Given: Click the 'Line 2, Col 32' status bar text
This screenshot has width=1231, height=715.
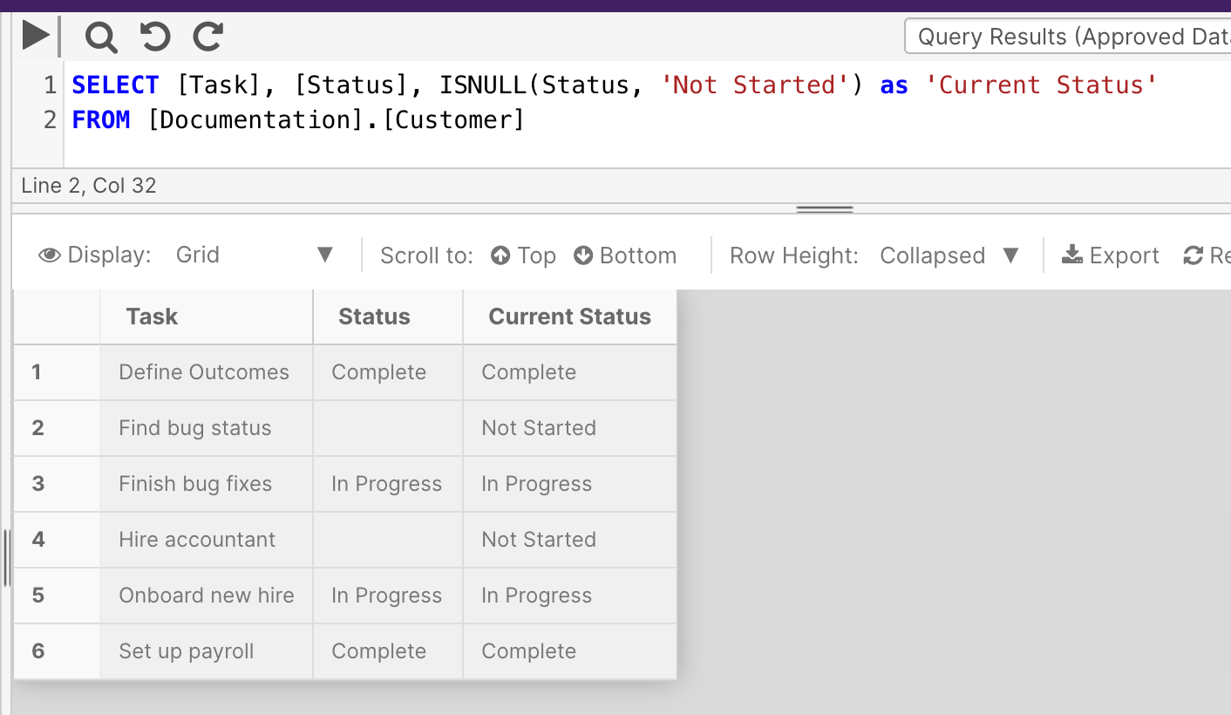Looking at the screenshot, I should (x=89, y=186).
